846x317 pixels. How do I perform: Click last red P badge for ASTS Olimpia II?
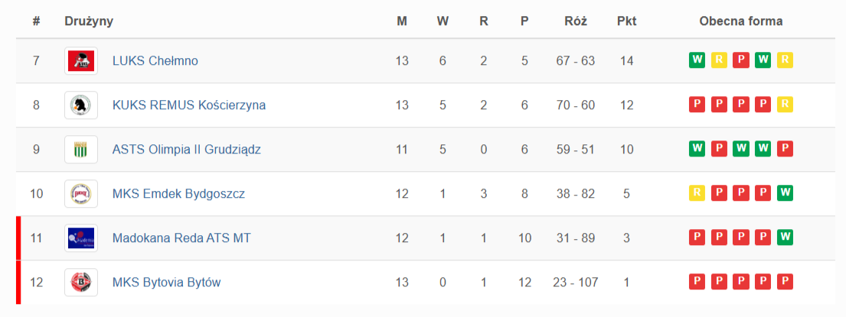point(784,149)
